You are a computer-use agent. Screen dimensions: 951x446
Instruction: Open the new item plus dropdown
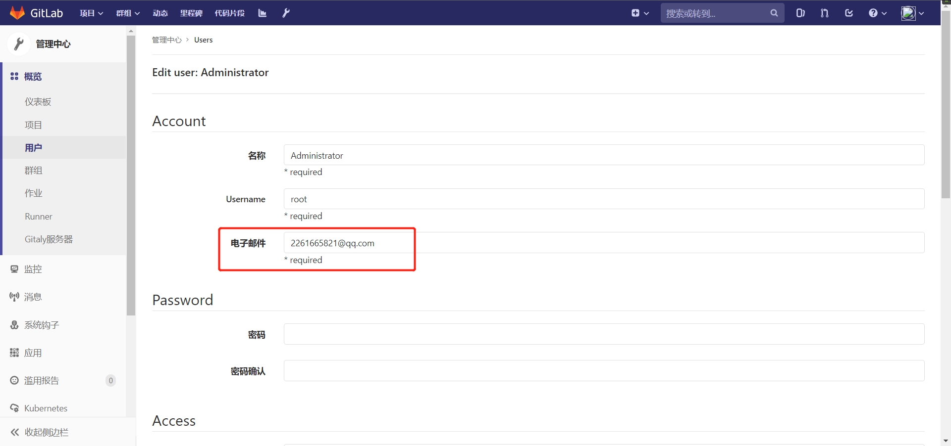(x=640, y=13)
